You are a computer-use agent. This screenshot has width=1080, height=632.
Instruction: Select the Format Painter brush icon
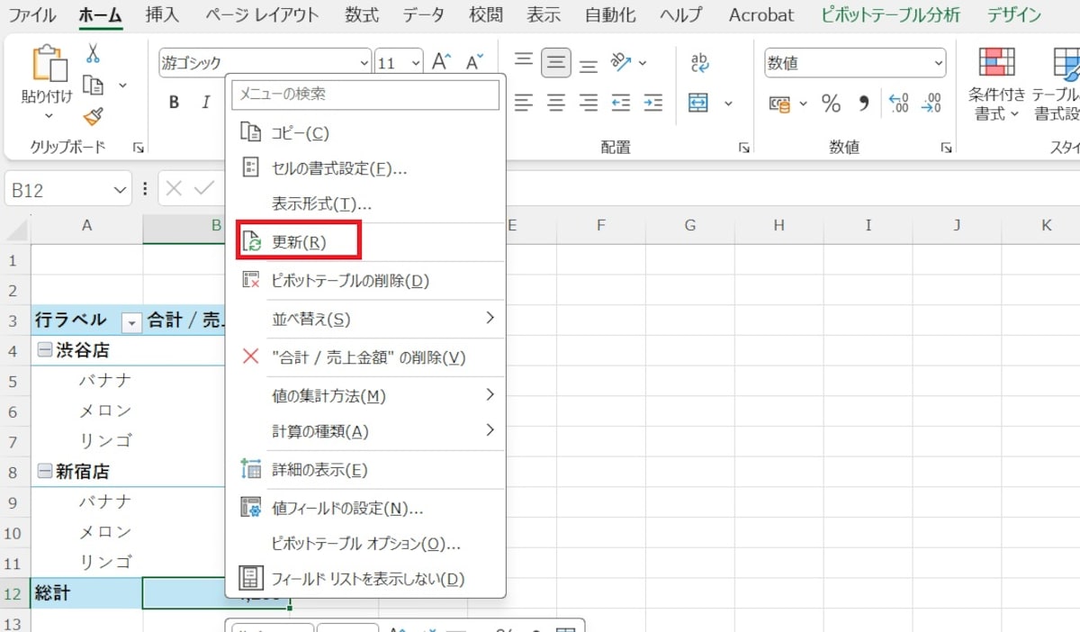click(x=93, y=116)
